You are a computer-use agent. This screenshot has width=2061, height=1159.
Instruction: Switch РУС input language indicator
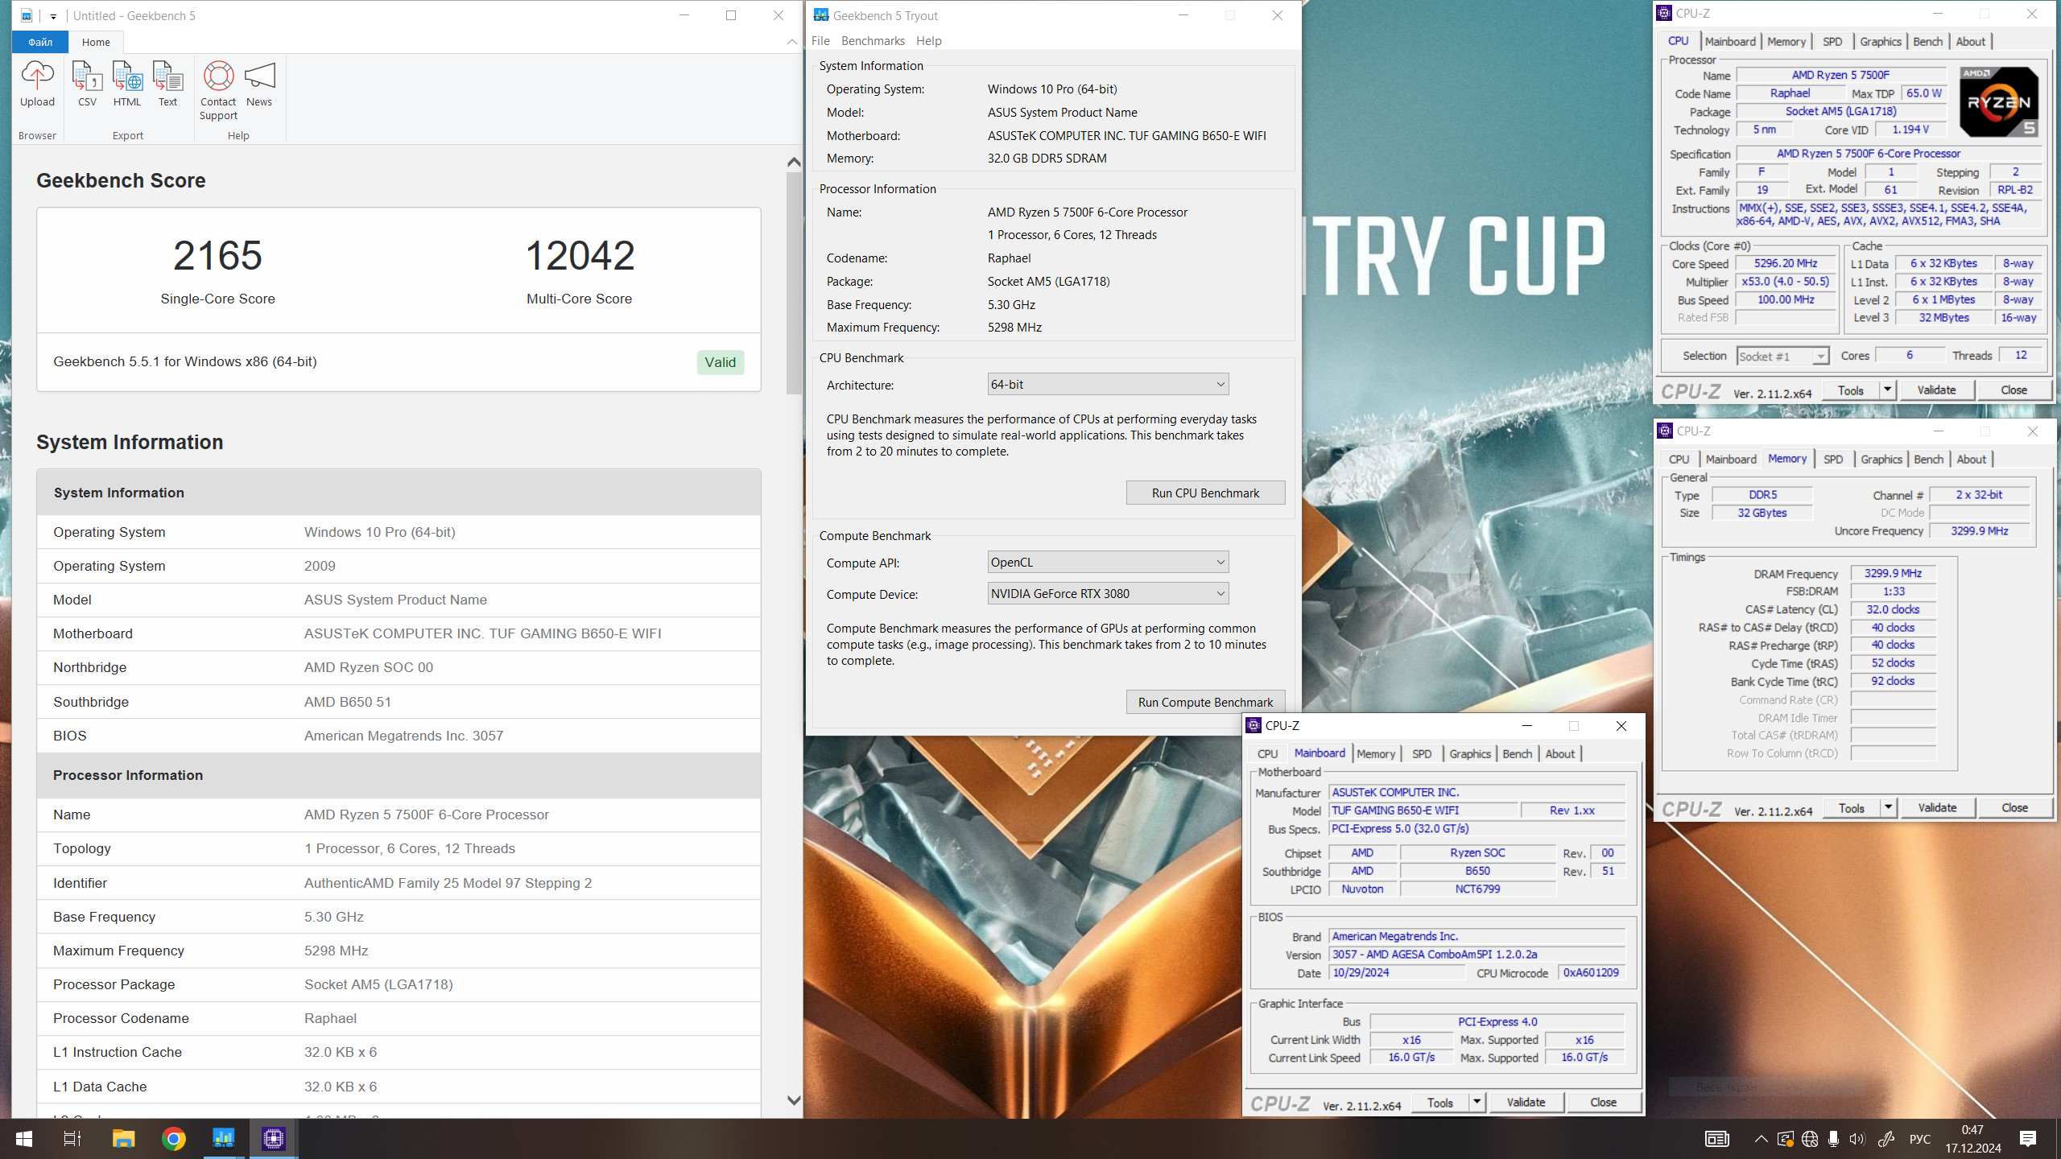pos(1920,1138)
